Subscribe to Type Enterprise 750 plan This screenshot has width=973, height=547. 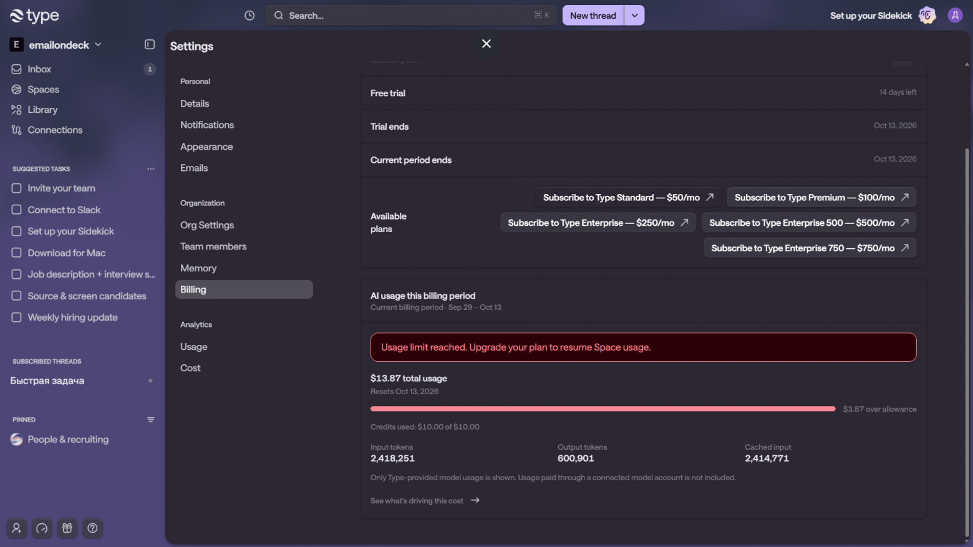(810, 248)
